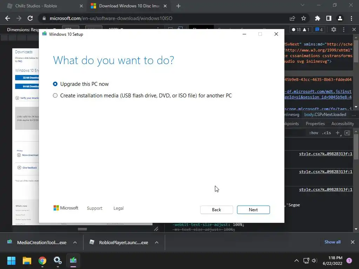This screenshot has width=359, height=269.
Task: Click 32-bit Download button on webpage
Action: [x=27, y=77]
